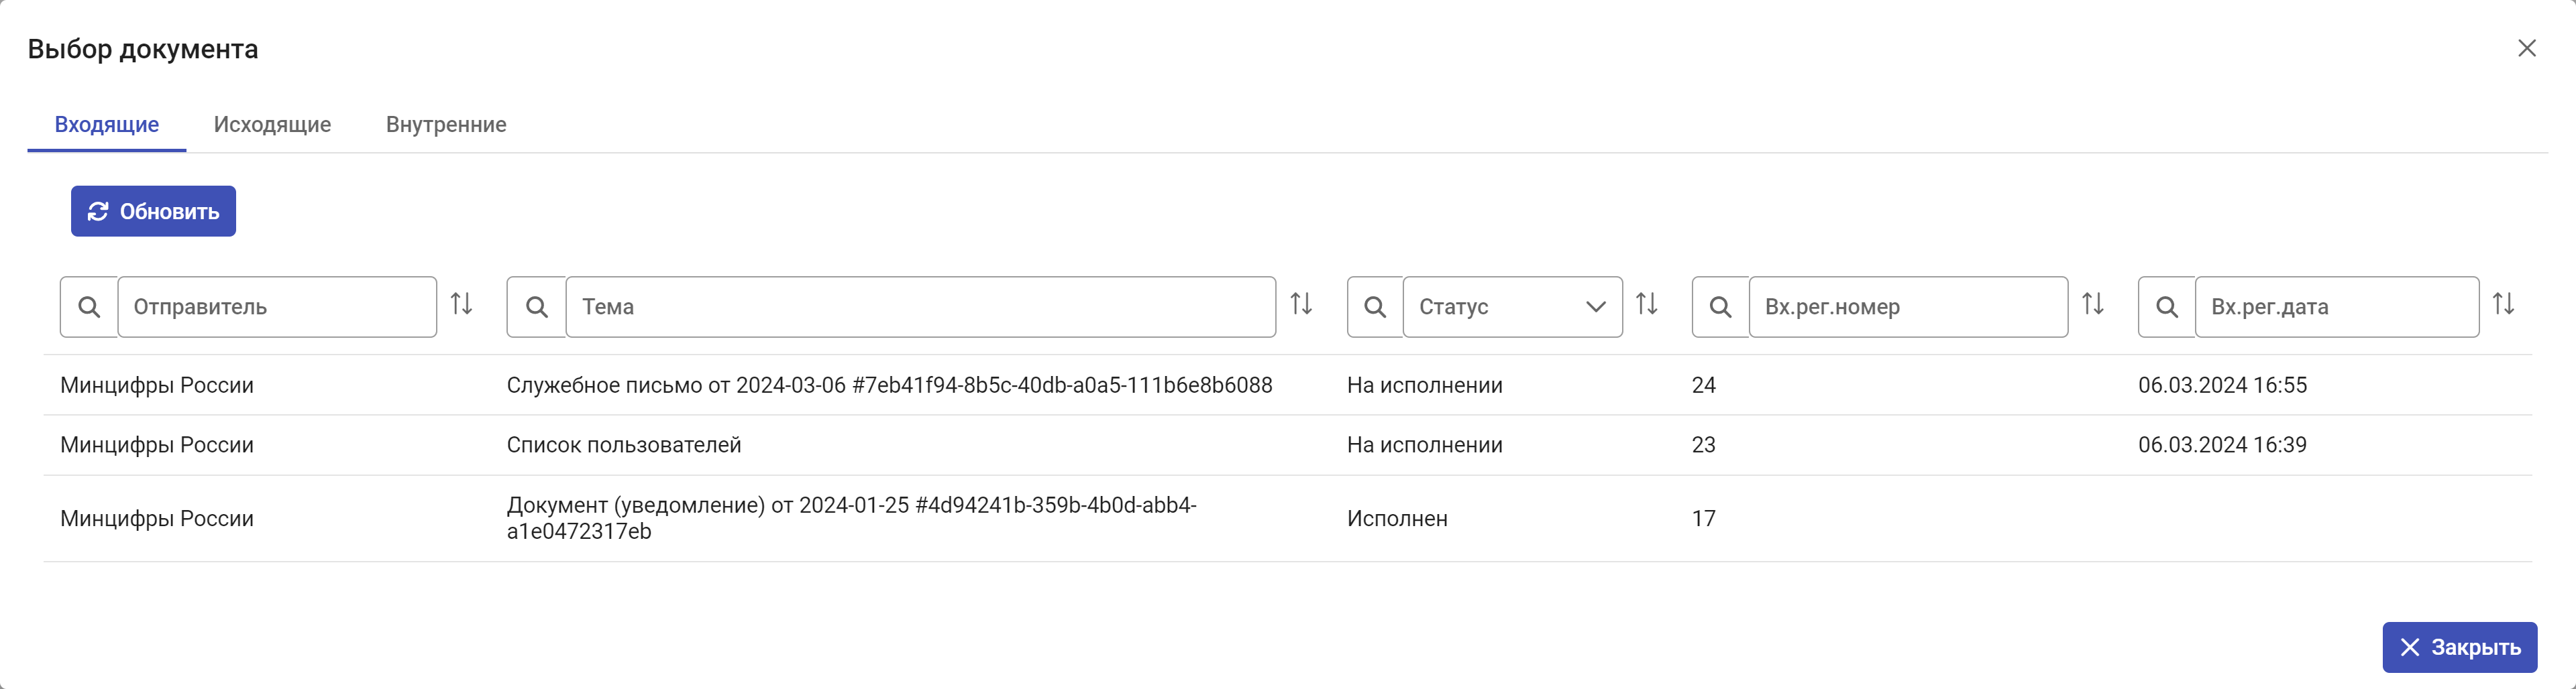Click the date 06.03.2024 16:55
The width and height of the screenshot is (2576, 689).
click(2222, 385)
